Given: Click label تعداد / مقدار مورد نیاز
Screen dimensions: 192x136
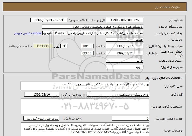Looking at the screenshot, I should [x=169, y=119].
